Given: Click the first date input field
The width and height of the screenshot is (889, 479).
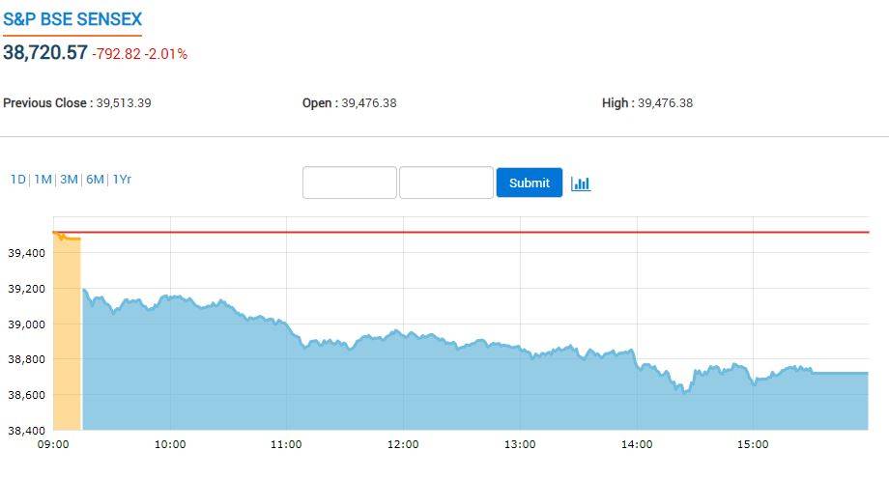Looking at the screenshot, I should pyautogui.click(x=349, y=183).
